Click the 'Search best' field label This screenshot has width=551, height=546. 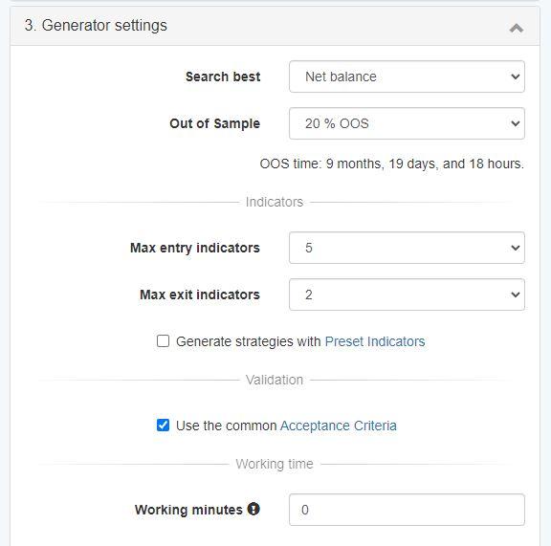click(223, 76)
